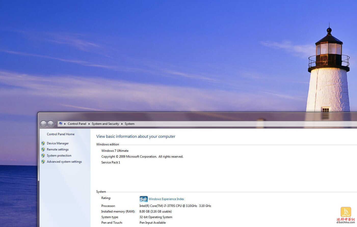Click the shield icon beside Advanced system settings
357x227 pixels.
pyautogui.click(x=43, y=162)
